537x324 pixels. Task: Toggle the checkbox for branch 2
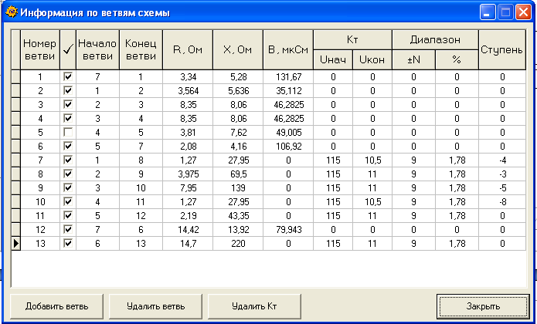(68, 91)
